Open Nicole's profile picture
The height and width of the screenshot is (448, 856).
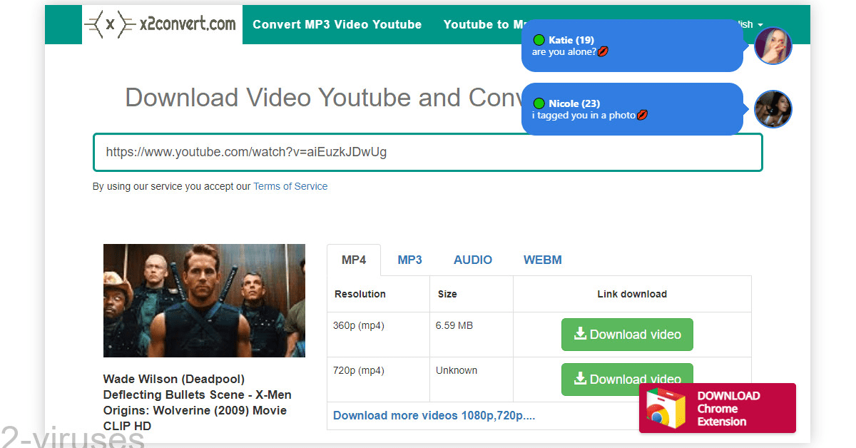coord(773,109)
